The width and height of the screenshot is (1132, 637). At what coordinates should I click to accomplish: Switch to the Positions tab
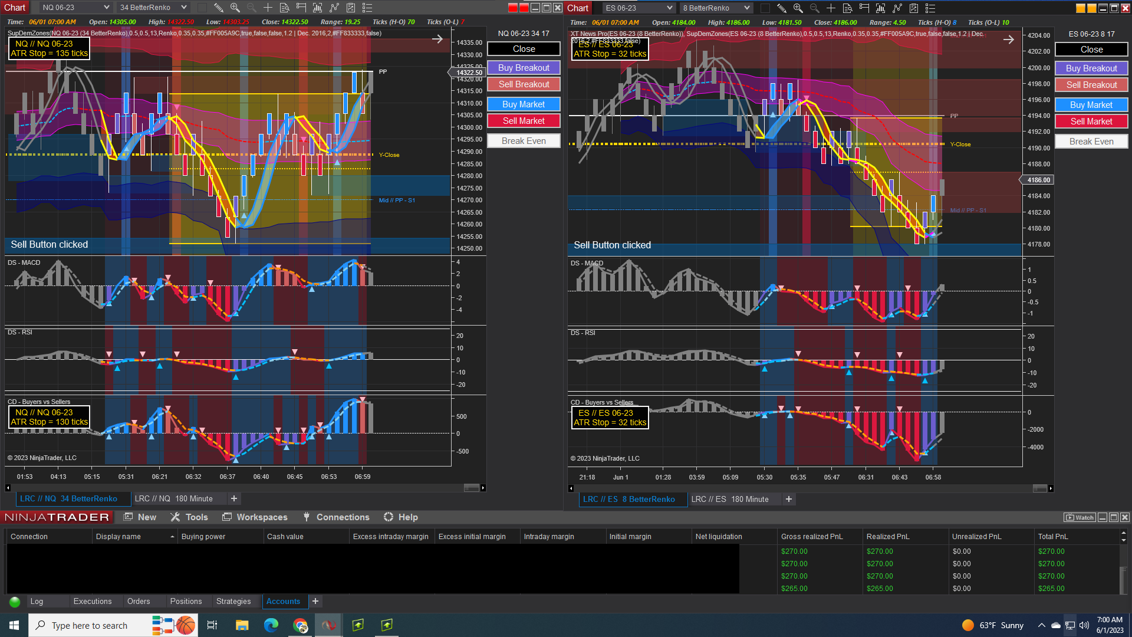pos(186,602)
